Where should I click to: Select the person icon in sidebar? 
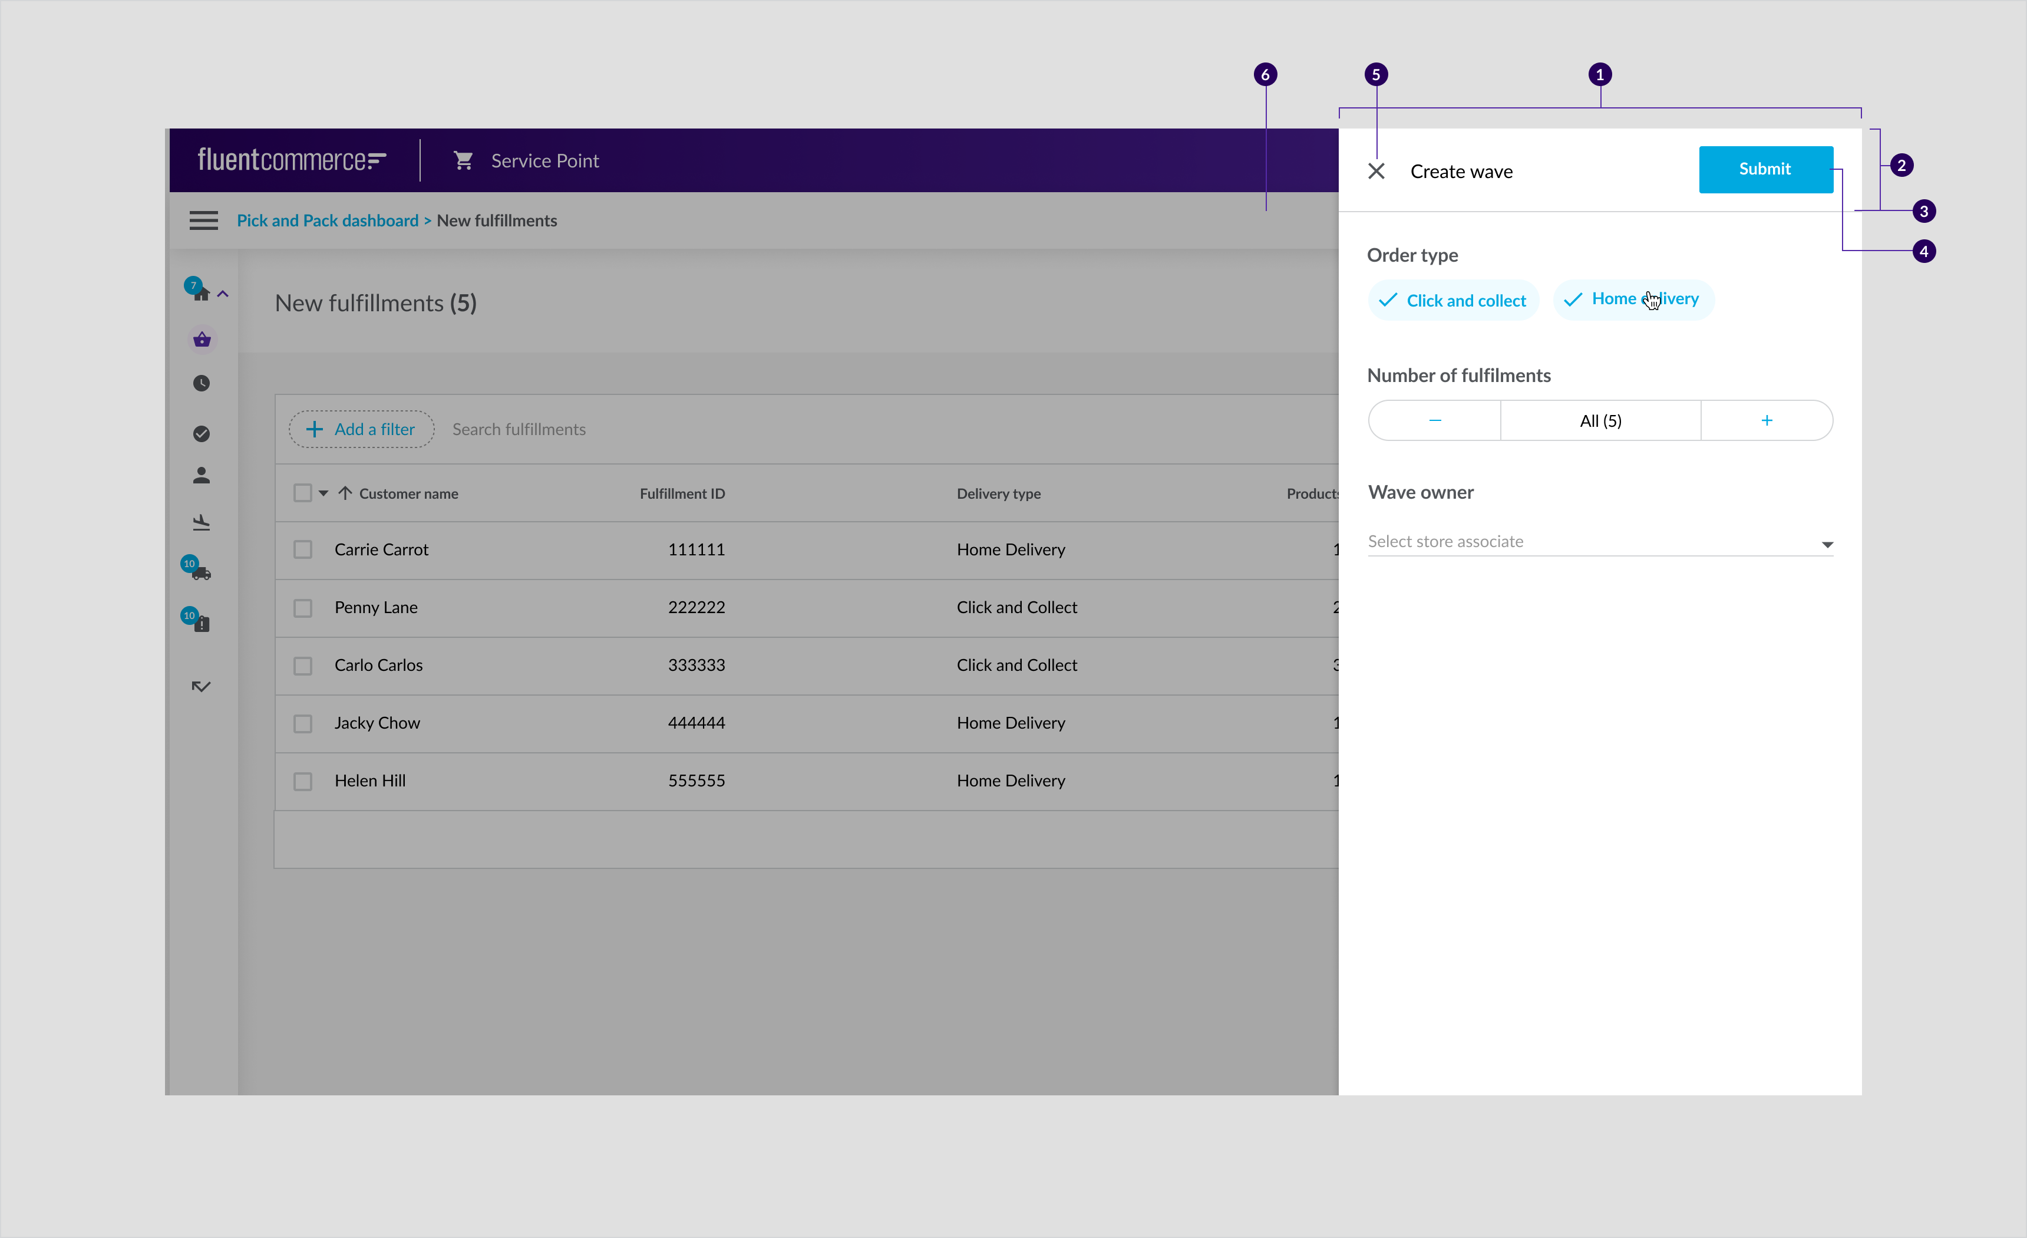202,476
